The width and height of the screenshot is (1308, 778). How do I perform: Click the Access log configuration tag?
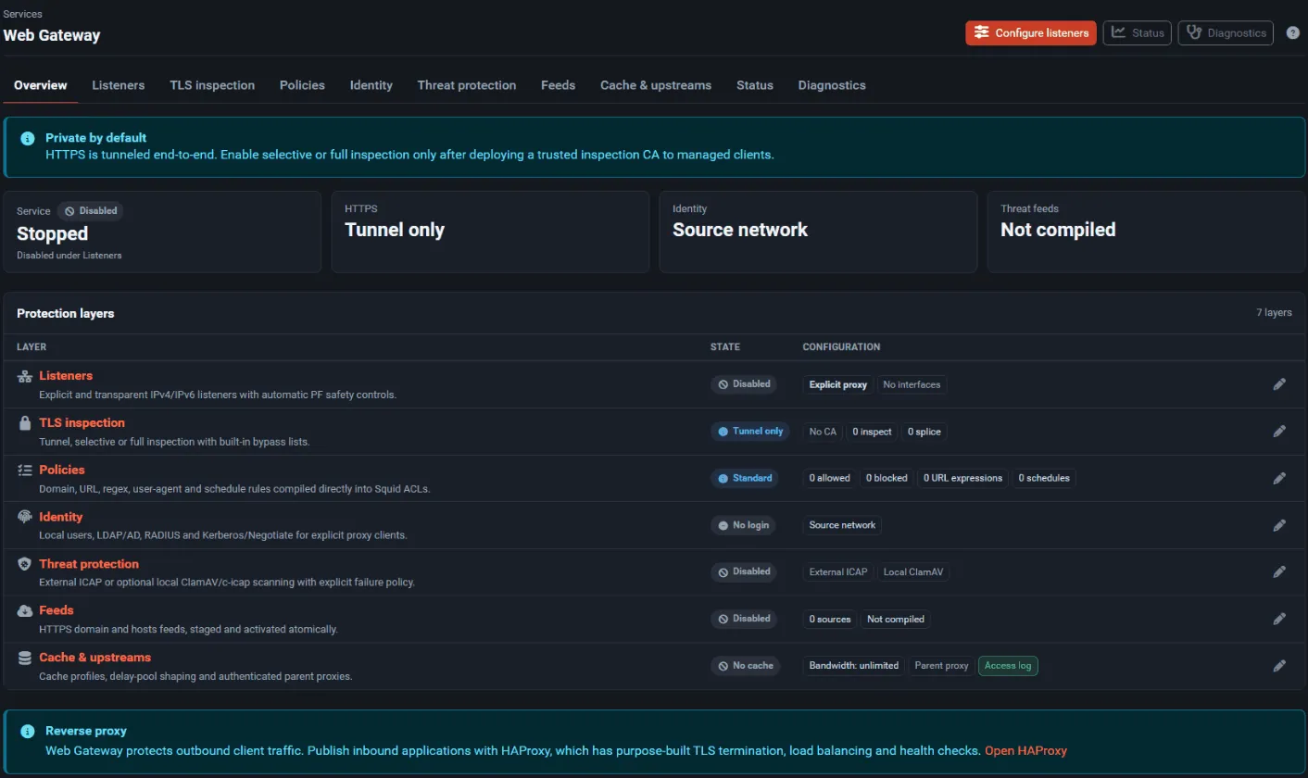1008,665
